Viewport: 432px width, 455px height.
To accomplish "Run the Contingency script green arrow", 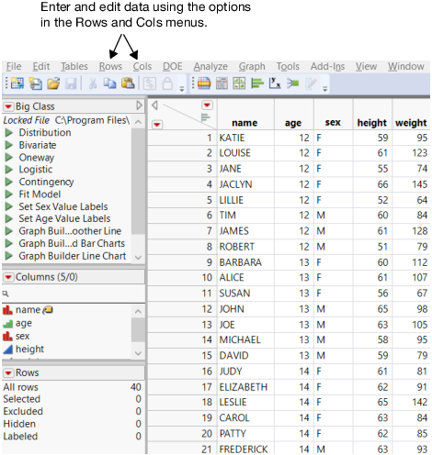I will click(9, 182).
